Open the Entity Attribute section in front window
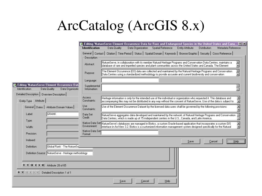 (x=185, y=48)
